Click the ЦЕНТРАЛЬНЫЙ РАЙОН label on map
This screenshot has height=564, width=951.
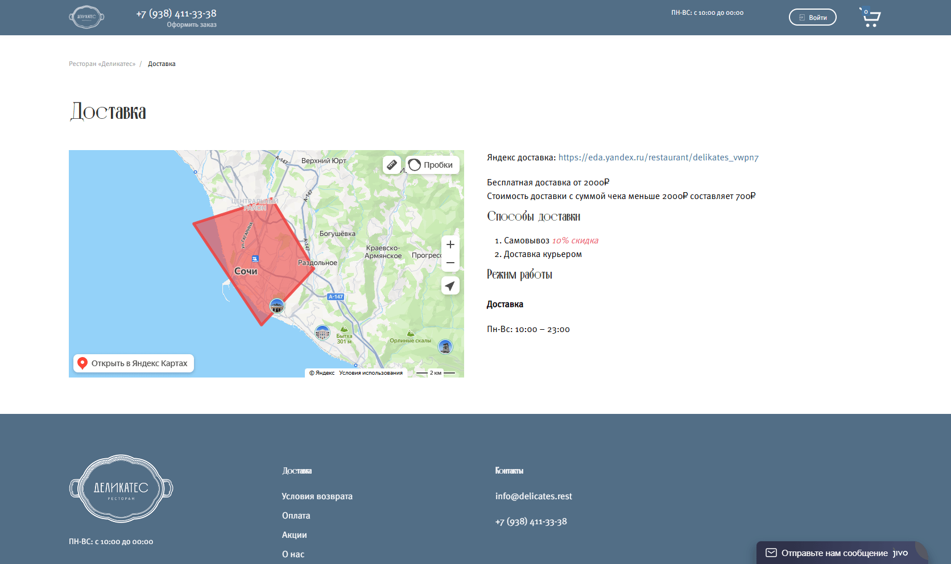pyautogui.click(x=255, y=205)
